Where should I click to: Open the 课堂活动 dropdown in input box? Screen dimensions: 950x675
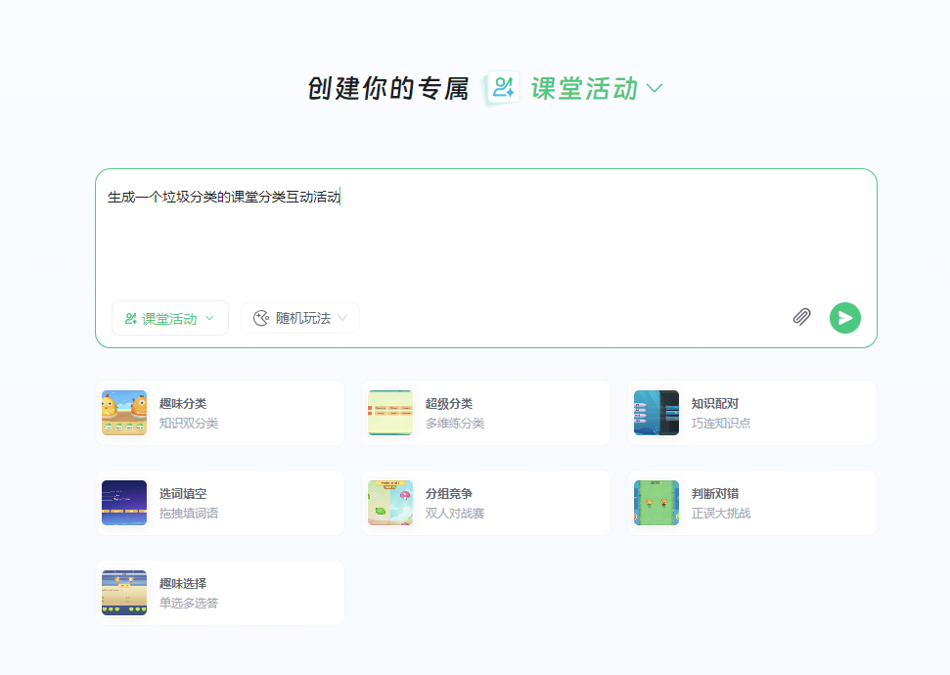point(169,318)
